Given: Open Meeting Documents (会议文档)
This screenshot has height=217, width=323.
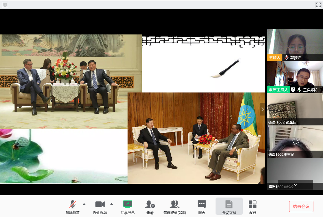Looking at the screenshot, I should point(229,206).
